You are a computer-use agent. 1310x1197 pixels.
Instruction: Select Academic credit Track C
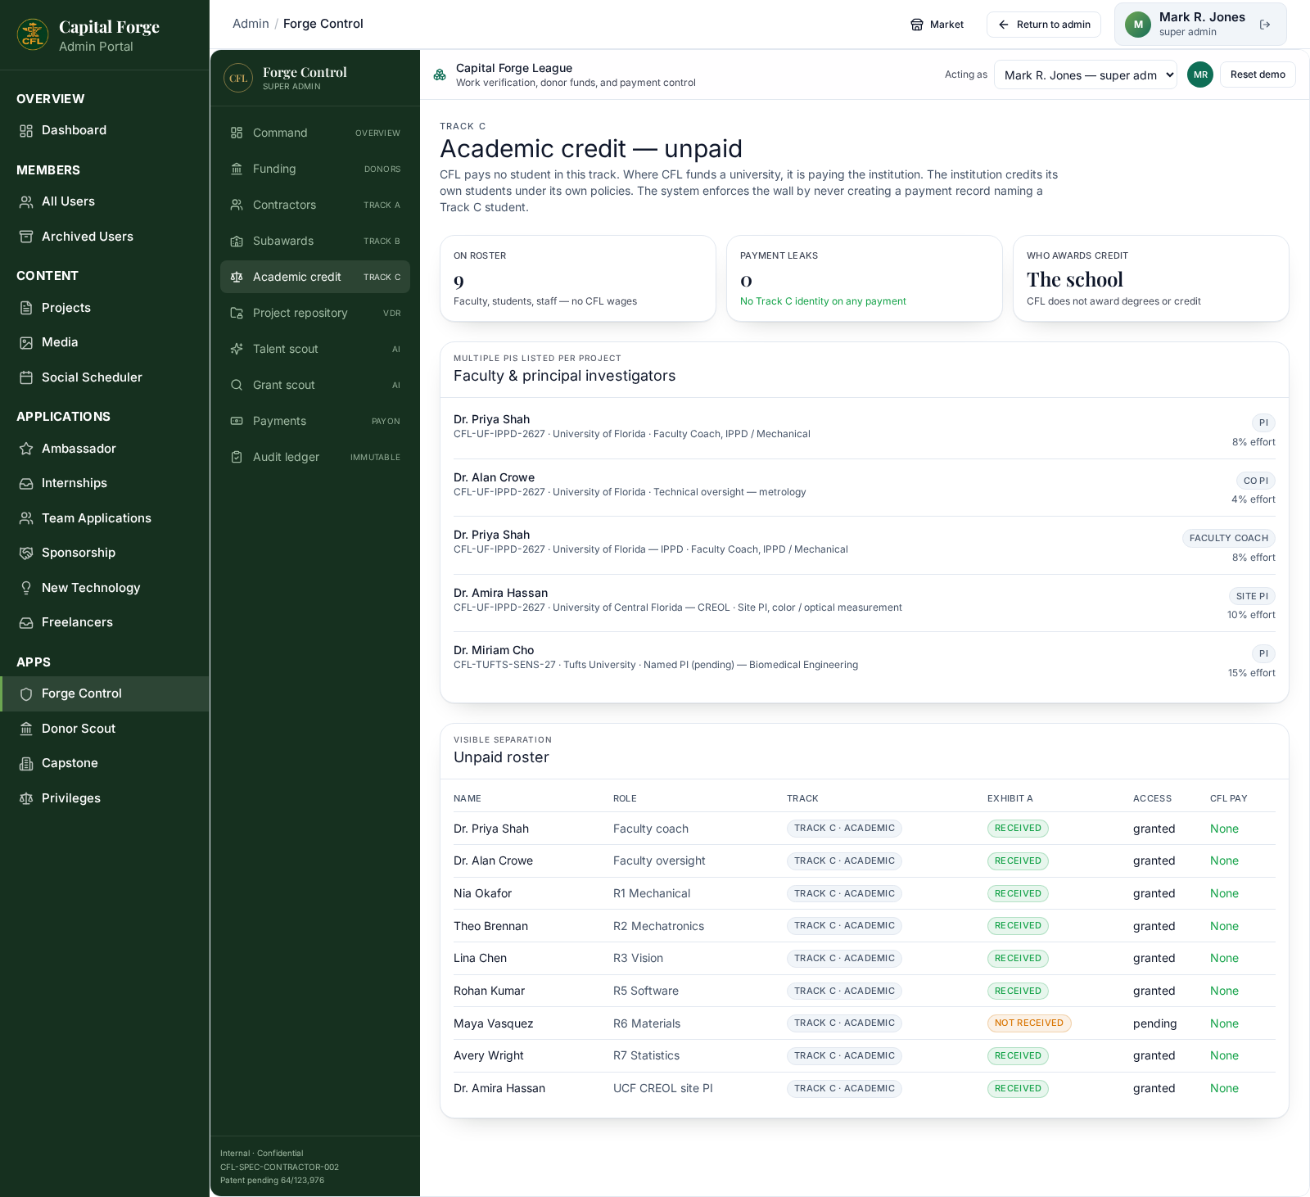click(x=315, y=277)
